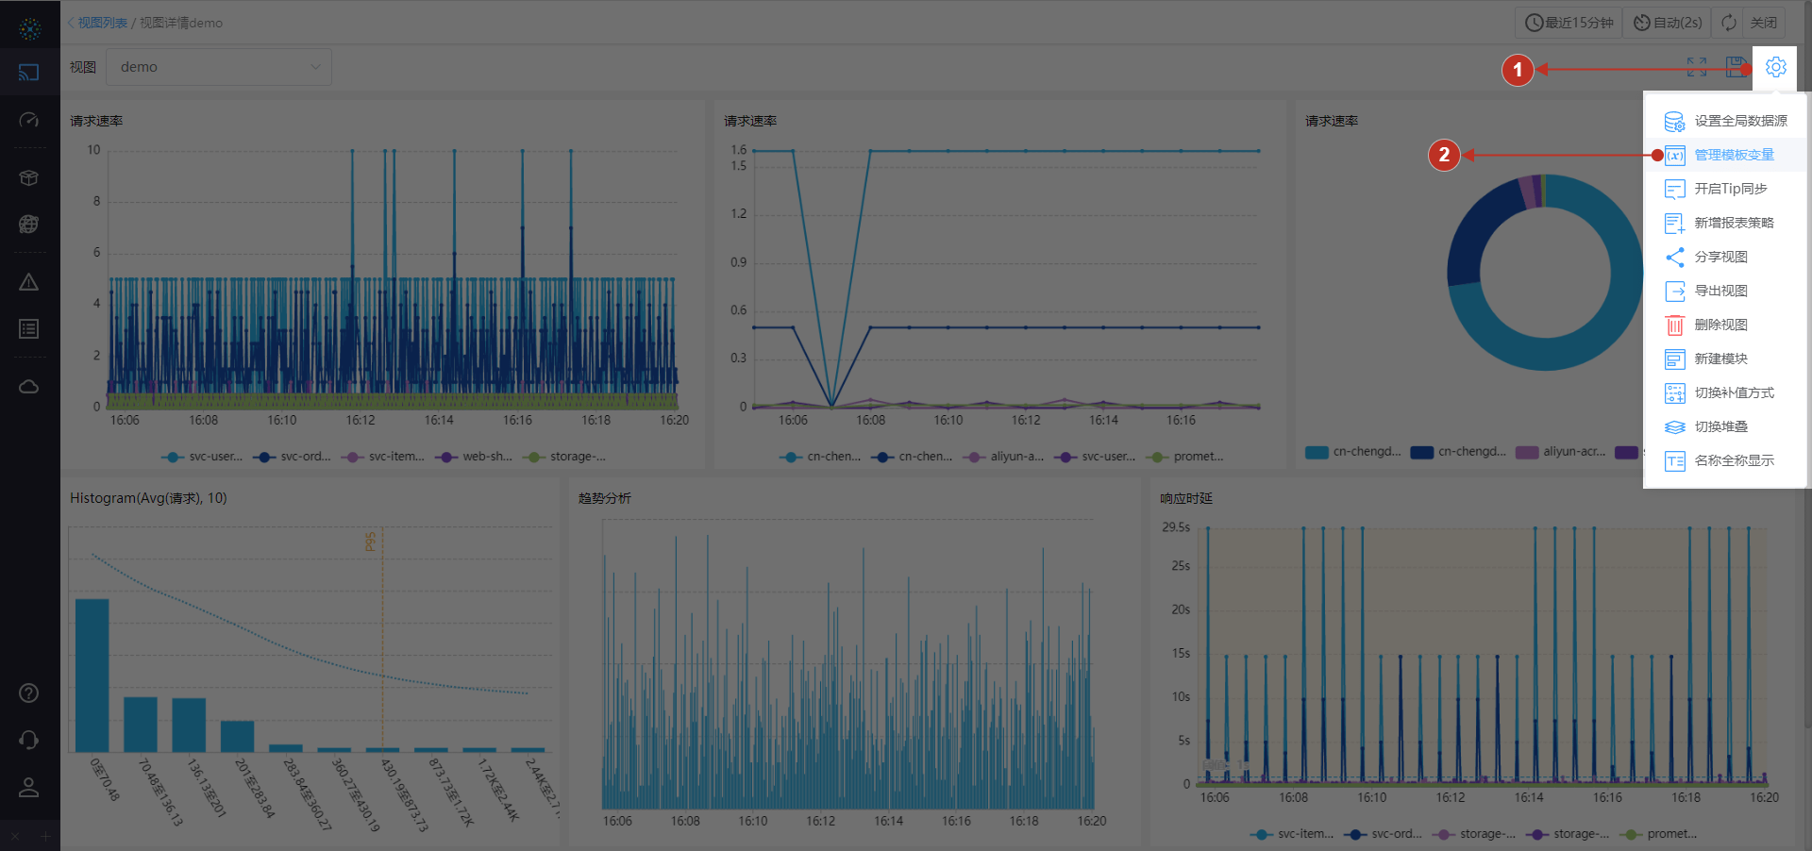Click the save view icon

coord(1736,67)
